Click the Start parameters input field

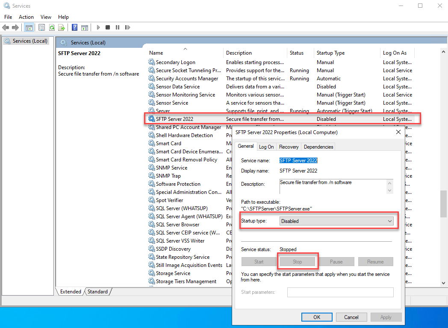coord(340,292)
